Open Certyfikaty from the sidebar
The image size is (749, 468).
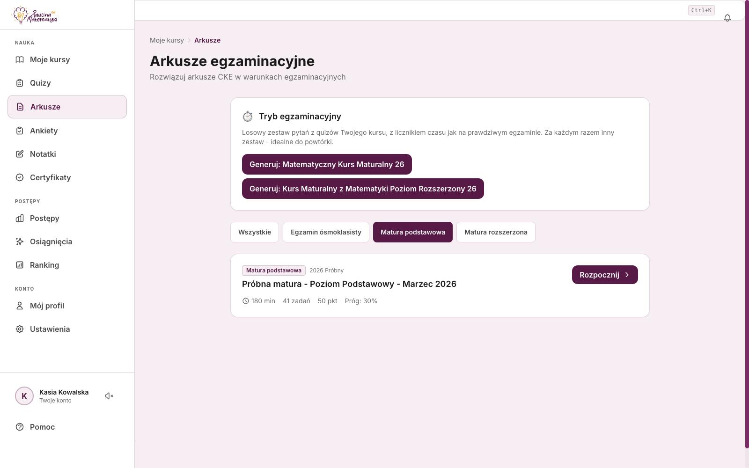67,177
